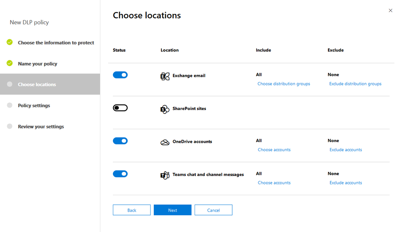
Task: Click the New DLP policy title
Action: pyautogui.click(x=29, y=22)
